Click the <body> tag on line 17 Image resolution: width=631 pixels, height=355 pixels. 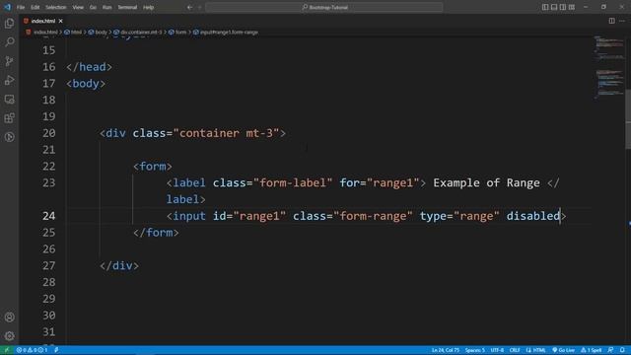coord(86,84)
